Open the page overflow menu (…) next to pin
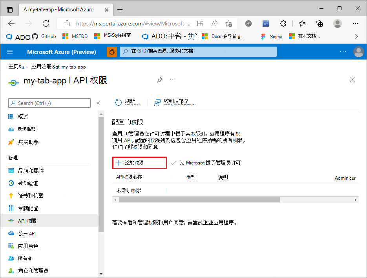 (172, 80)
